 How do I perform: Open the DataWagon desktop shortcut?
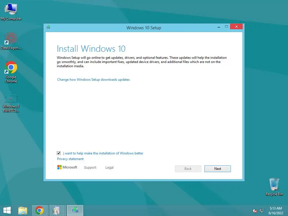click(x=11, y=41)
